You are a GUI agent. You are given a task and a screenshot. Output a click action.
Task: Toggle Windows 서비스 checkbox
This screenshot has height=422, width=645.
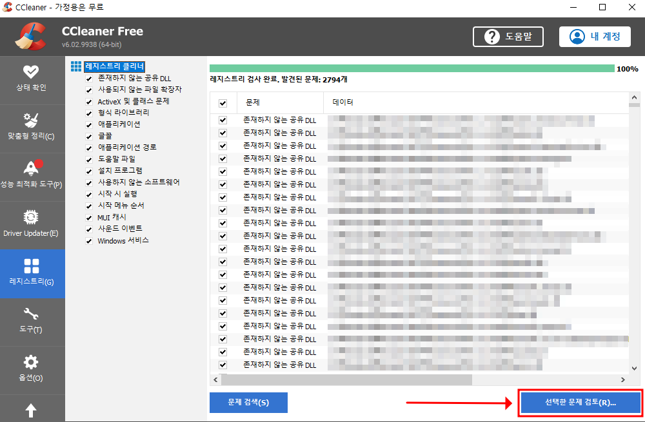coord(89,241)
